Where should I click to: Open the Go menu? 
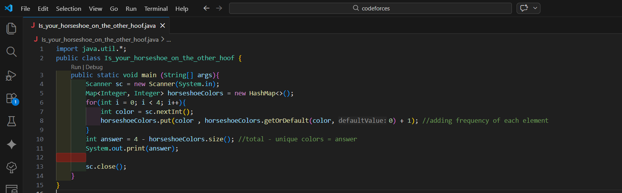point(114,9)
